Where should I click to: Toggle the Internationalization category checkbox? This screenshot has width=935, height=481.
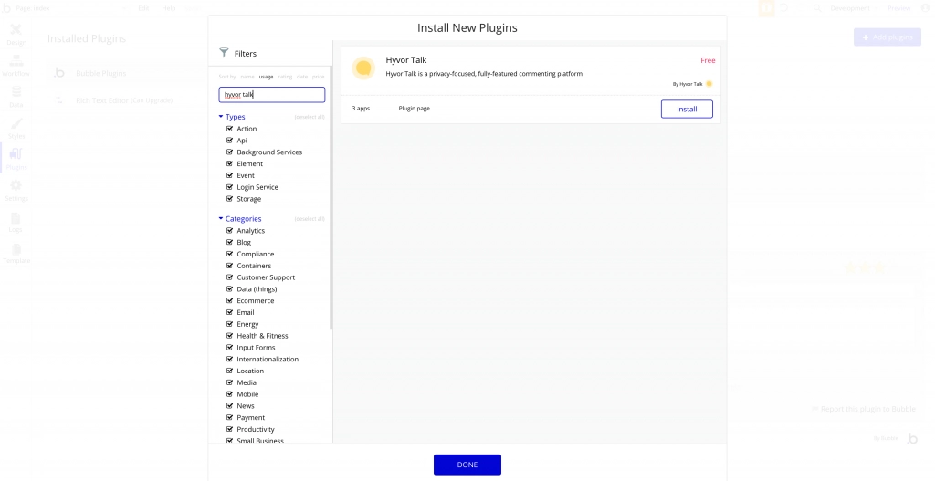[x=229, y=359]
